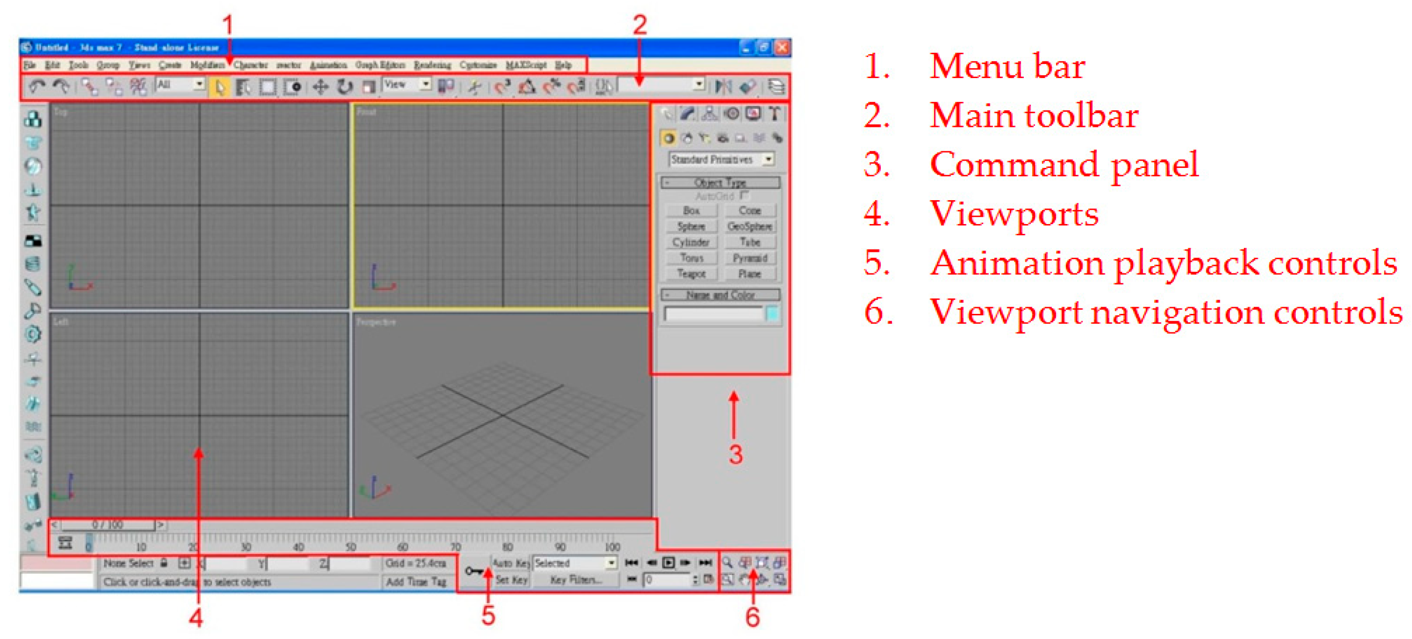Select the Rotate tool in main toolbar
The image size is (1412, 639).
click(x=344, y=86)
